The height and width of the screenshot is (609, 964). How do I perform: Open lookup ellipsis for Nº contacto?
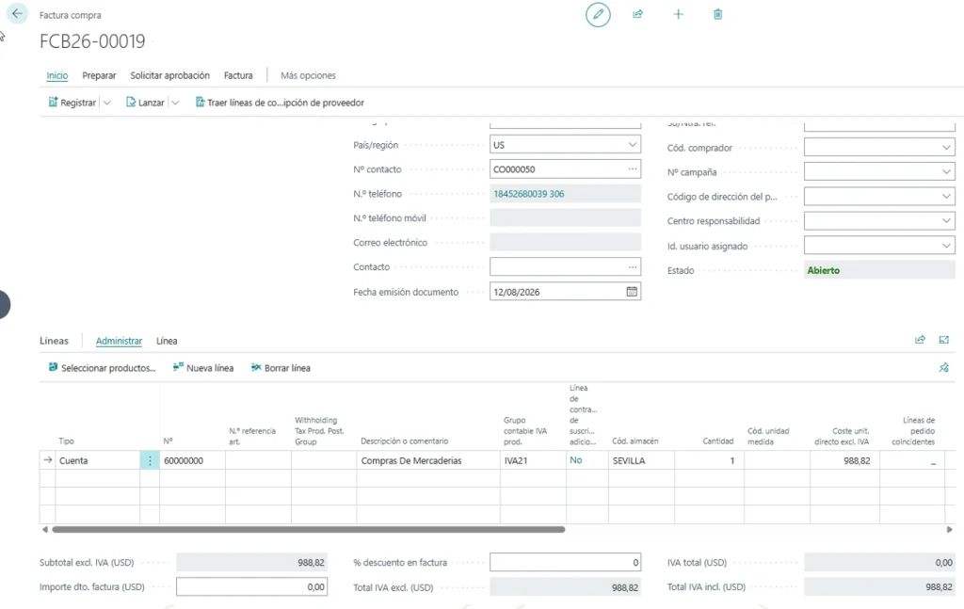tap(632, 169)
